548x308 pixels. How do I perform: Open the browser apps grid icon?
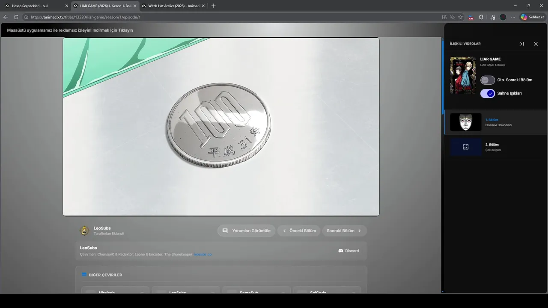coord(444,17)
